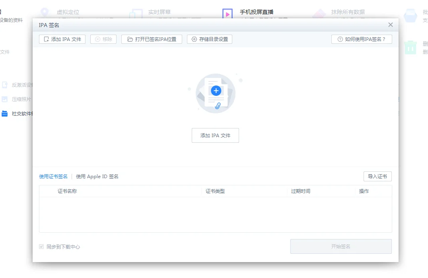Switch to the 使用 Apple ID 签名 tab
This screenshot has width=428, height=278.
click(97, 176)
